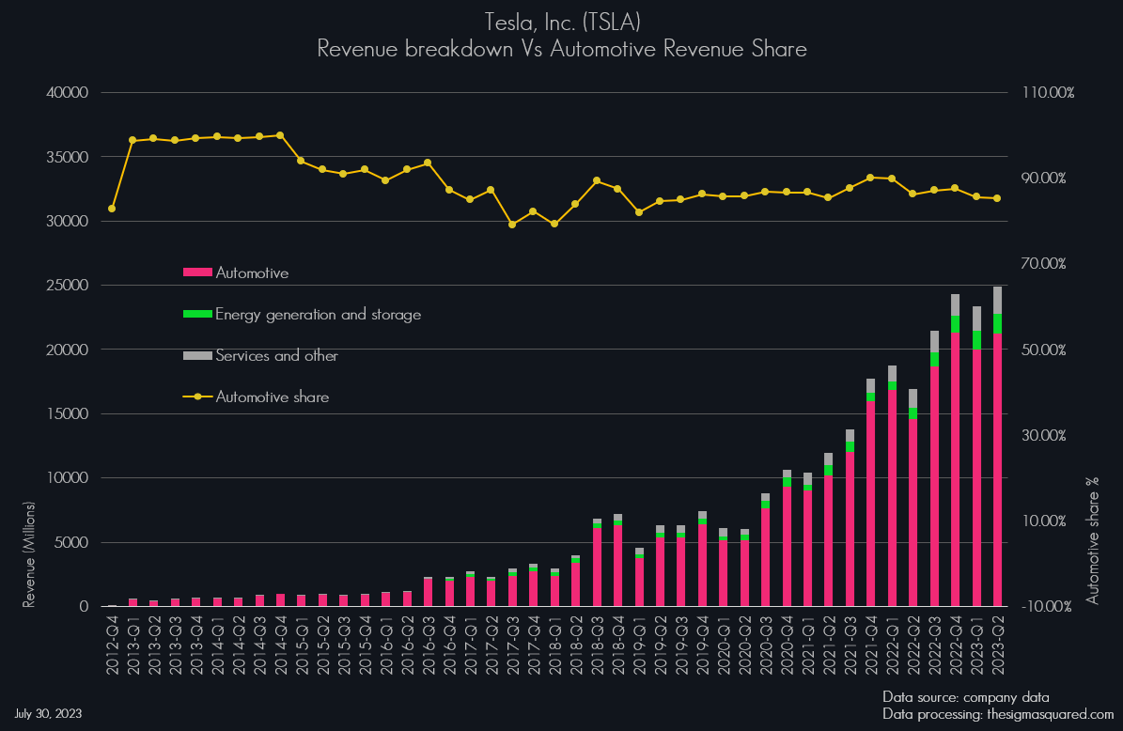The image size is (1123, 731).
Task: Click the 40000 left axis value
Action: point(68,92)
